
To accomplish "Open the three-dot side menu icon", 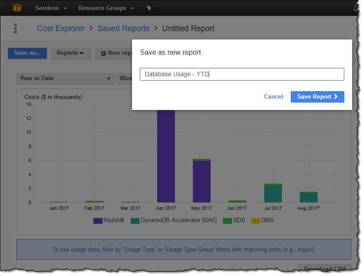I will 15,28.
